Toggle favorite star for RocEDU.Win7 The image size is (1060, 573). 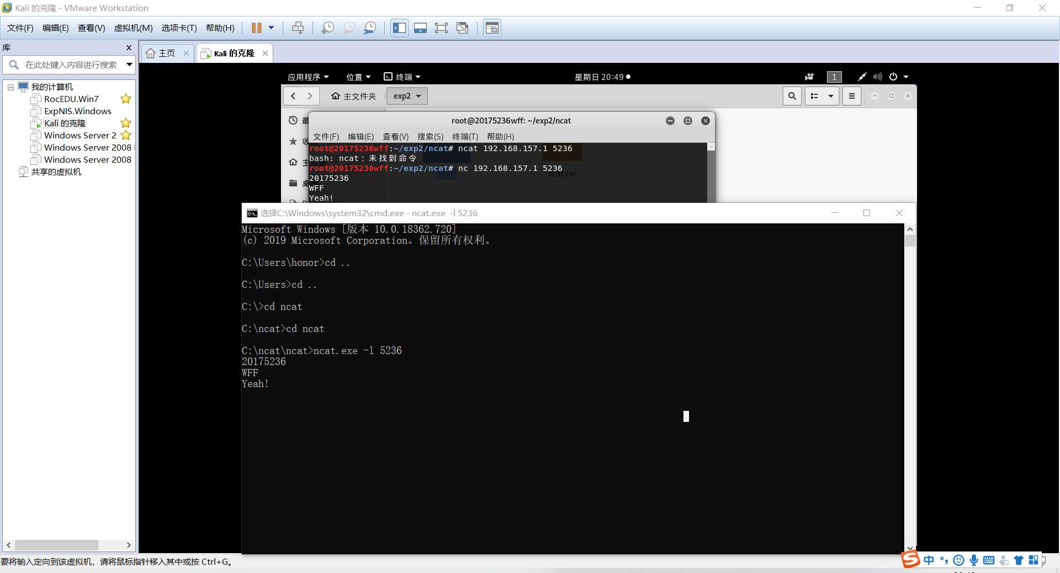(126, 99)
